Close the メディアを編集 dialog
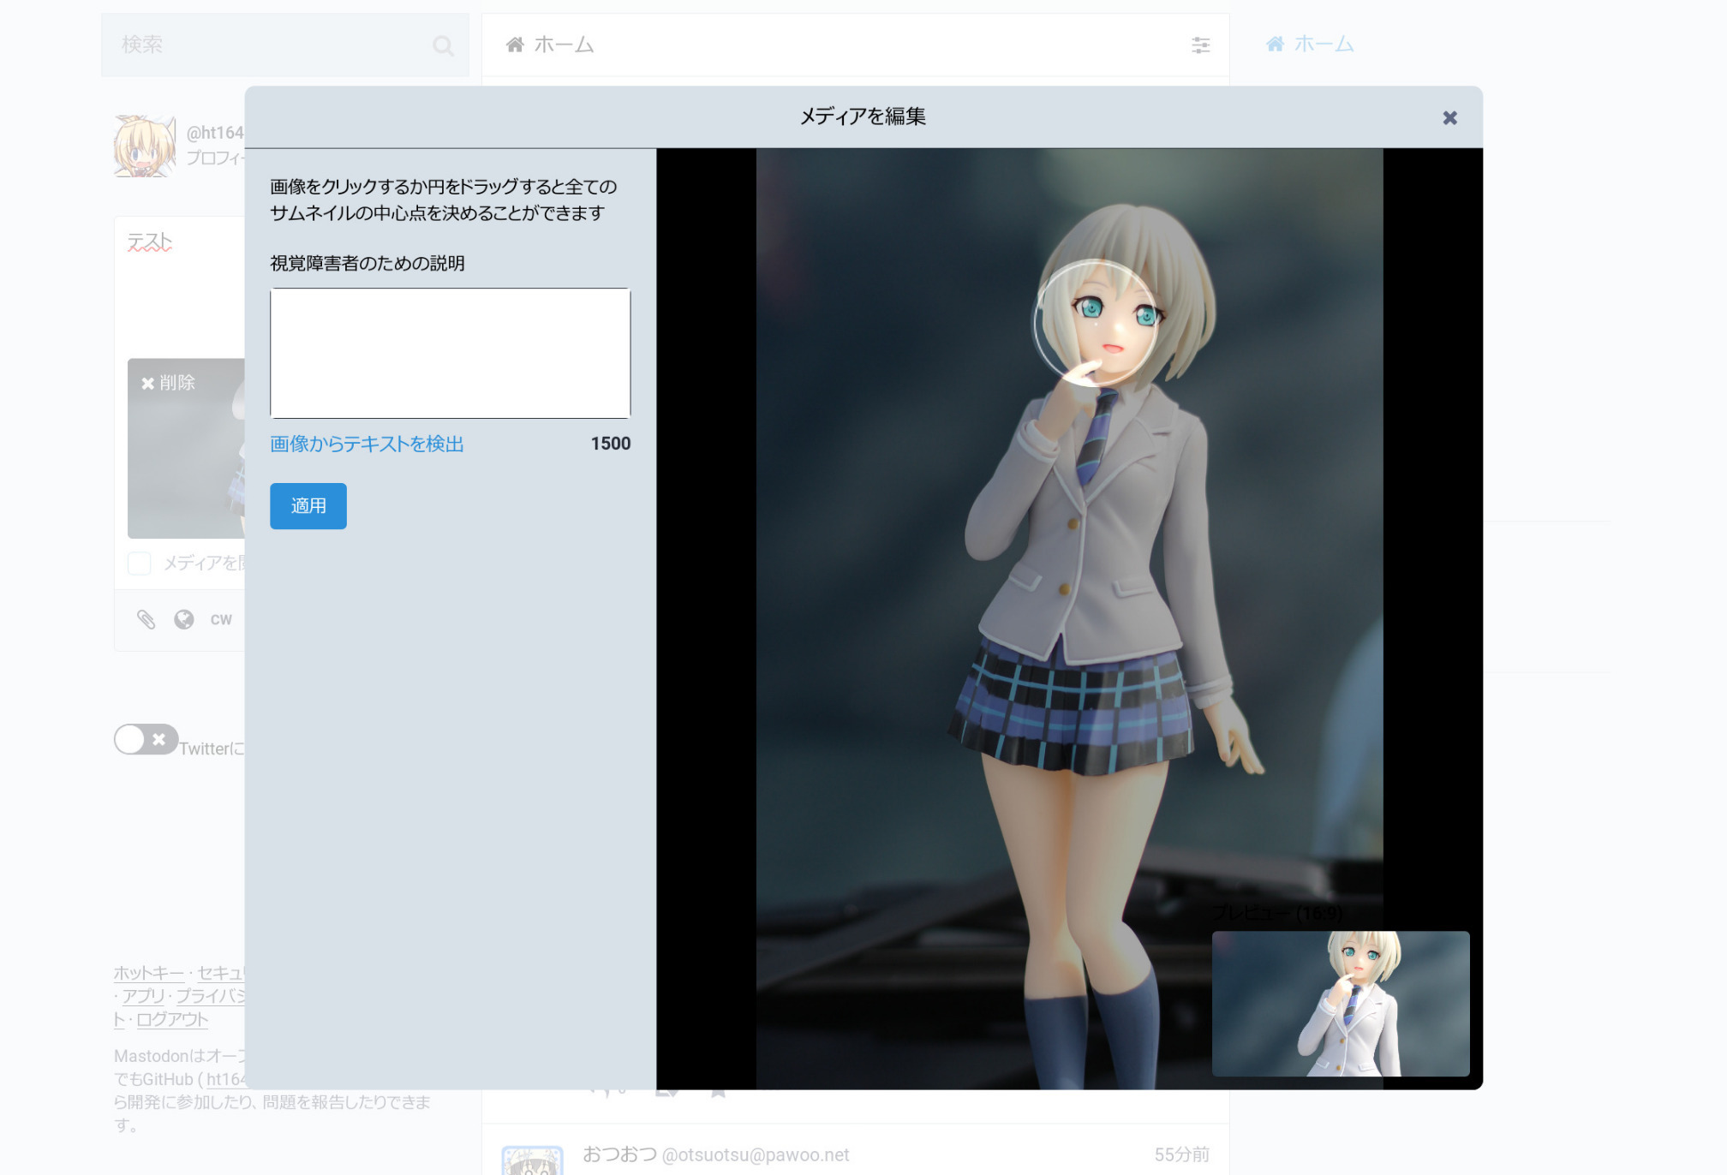The image size is (1727, 1175). (x=1449, y=118)
